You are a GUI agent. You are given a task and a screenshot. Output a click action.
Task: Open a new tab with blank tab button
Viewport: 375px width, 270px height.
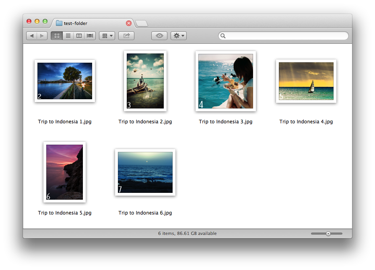pos(142,23)
